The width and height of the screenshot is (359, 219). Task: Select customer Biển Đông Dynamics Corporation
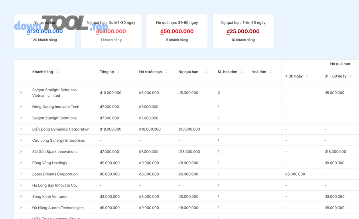click(61, 129)
